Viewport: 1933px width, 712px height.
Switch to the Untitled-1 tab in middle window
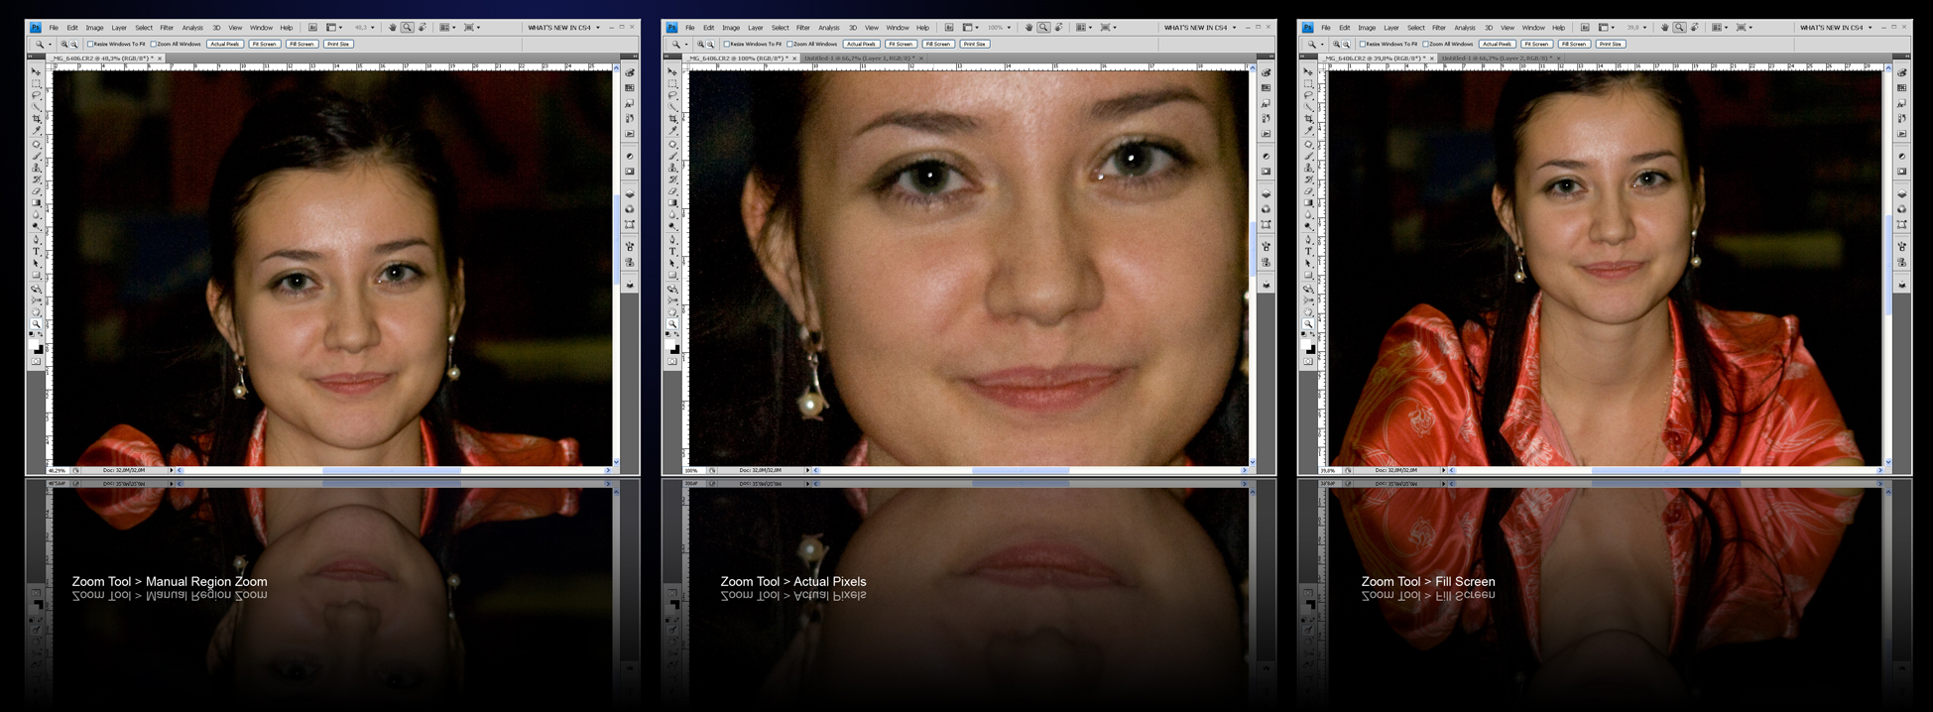pyautogui.click(x=859, y=59)
